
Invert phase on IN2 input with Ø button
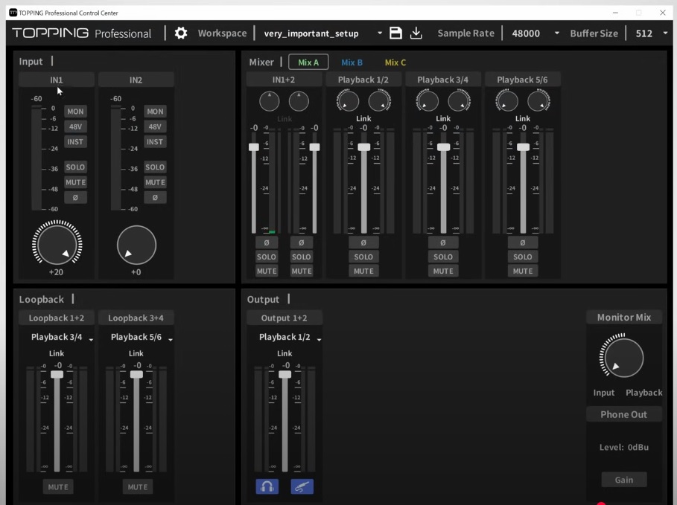coord(155,198)
